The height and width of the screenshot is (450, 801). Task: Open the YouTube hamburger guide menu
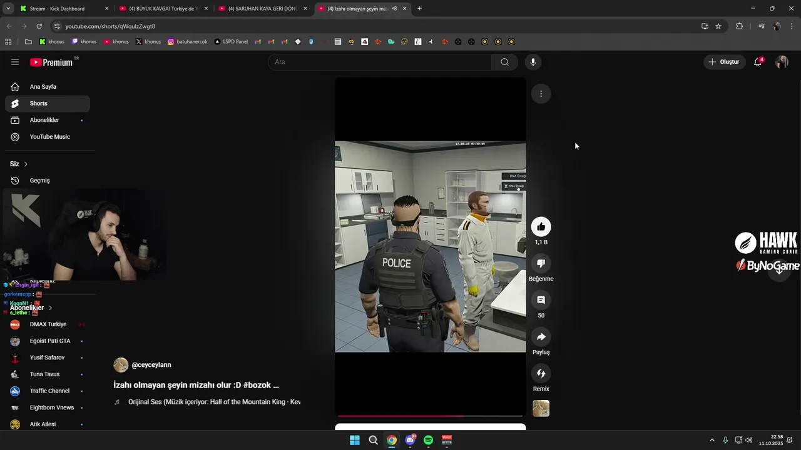tap(15, 62)
